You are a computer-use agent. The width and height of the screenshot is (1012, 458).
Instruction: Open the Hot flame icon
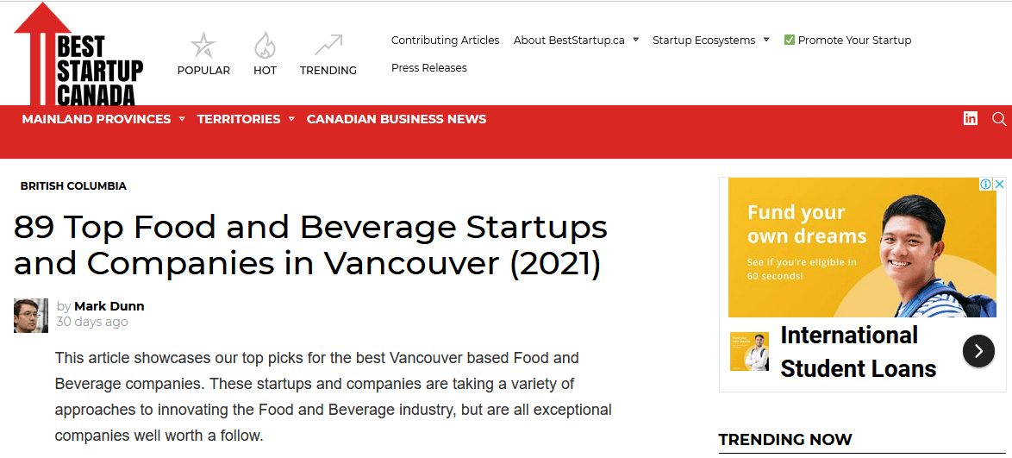pyautogui.click(x=265, y=46)
